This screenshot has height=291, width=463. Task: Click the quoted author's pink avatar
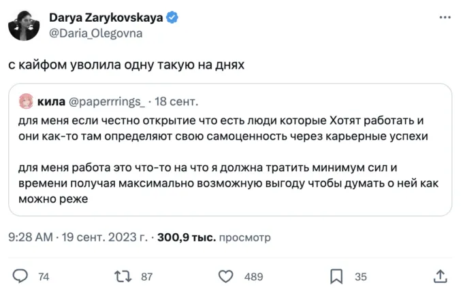click(27, 101)
